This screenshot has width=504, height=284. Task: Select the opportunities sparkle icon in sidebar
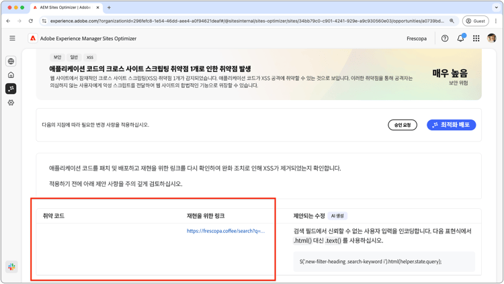11,89
